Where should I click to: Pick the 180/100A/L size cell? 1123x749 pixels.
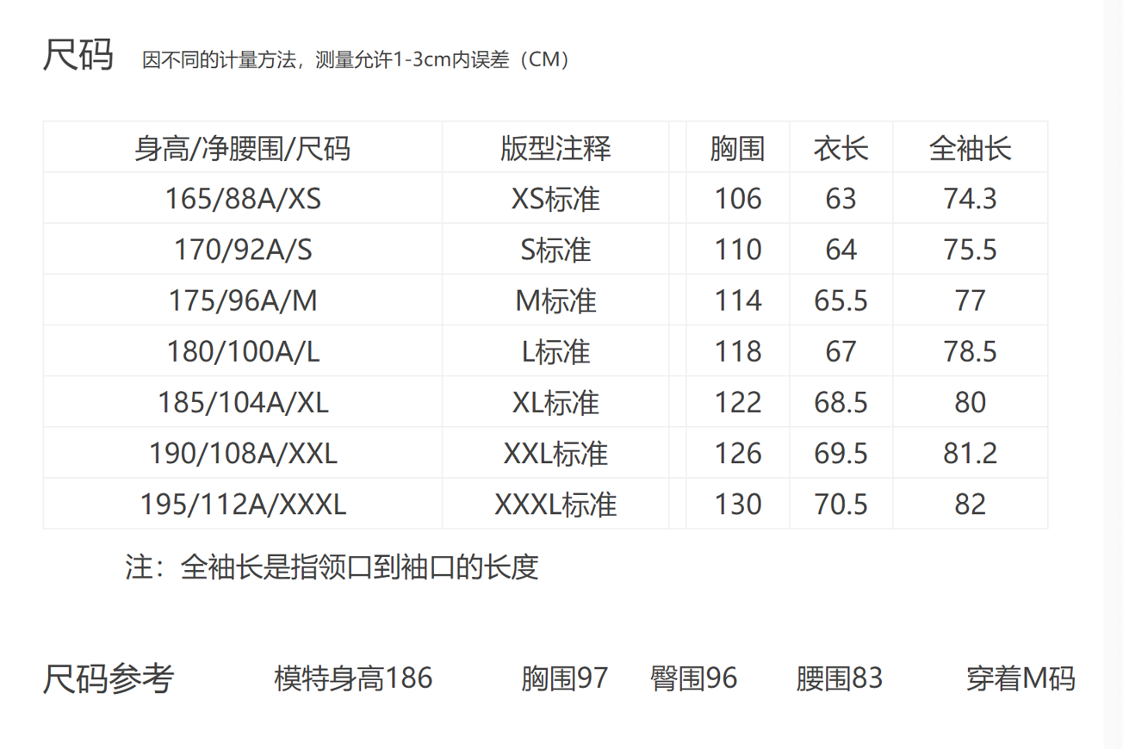tap(242, 352)
